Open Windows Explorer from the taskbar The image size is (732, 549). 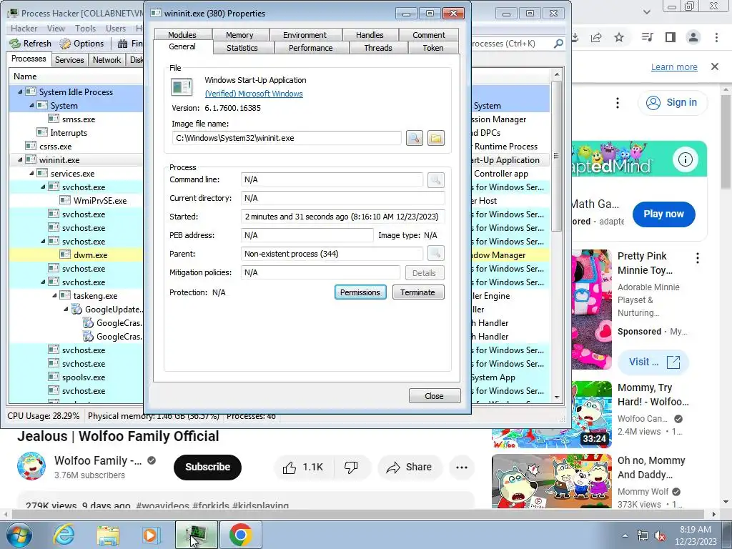[x=108, y=535]
